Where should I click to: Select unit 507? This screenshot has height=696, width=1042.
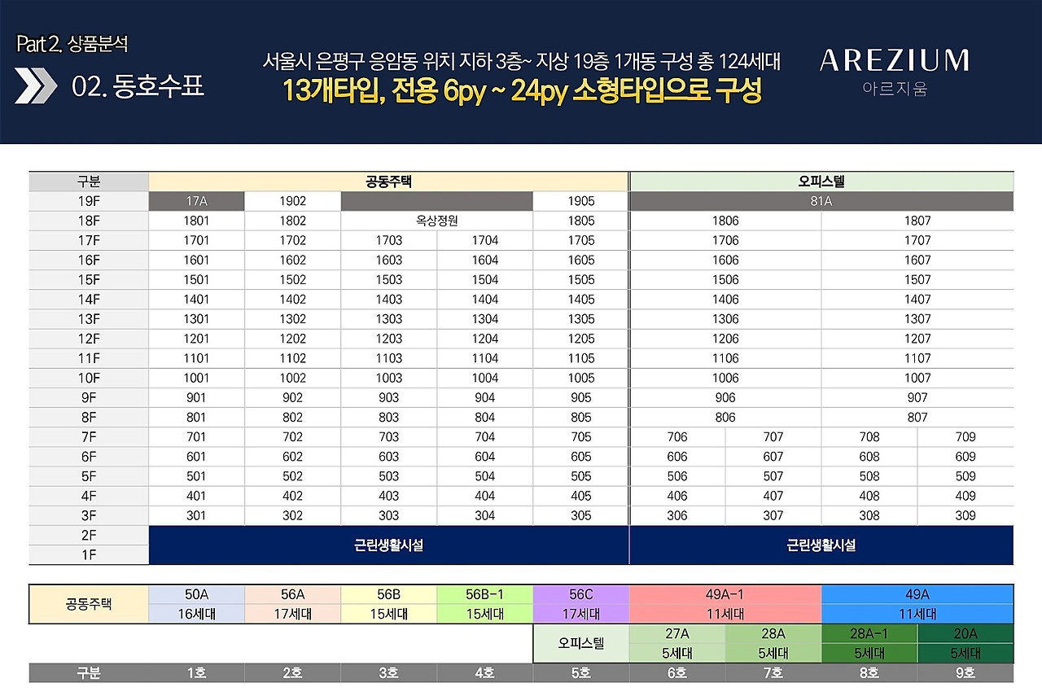coord(773,476)
